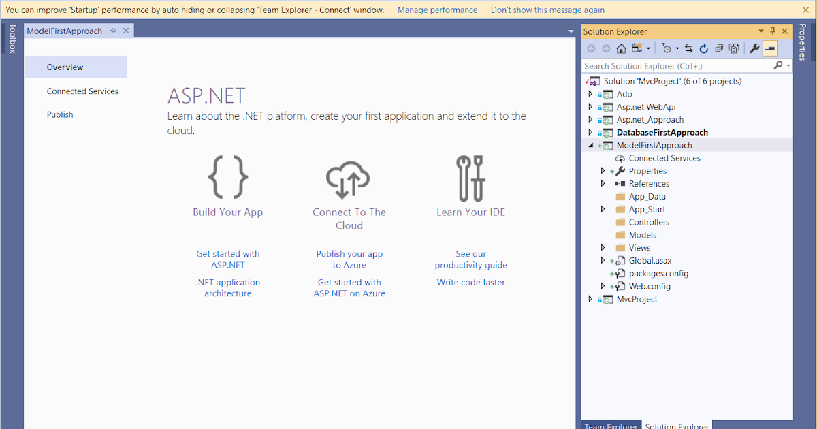Select Connected Services in the left navigation

coord(82,91)
